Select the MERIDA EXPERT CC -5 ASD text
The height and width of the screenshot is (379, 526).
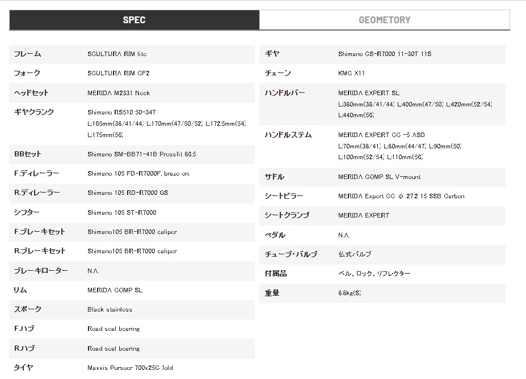point(381,135)
